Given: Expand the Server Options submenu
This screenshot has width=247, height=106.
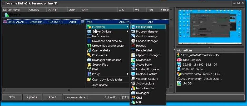Looking at the screenshot, I should tap(108, 31).
